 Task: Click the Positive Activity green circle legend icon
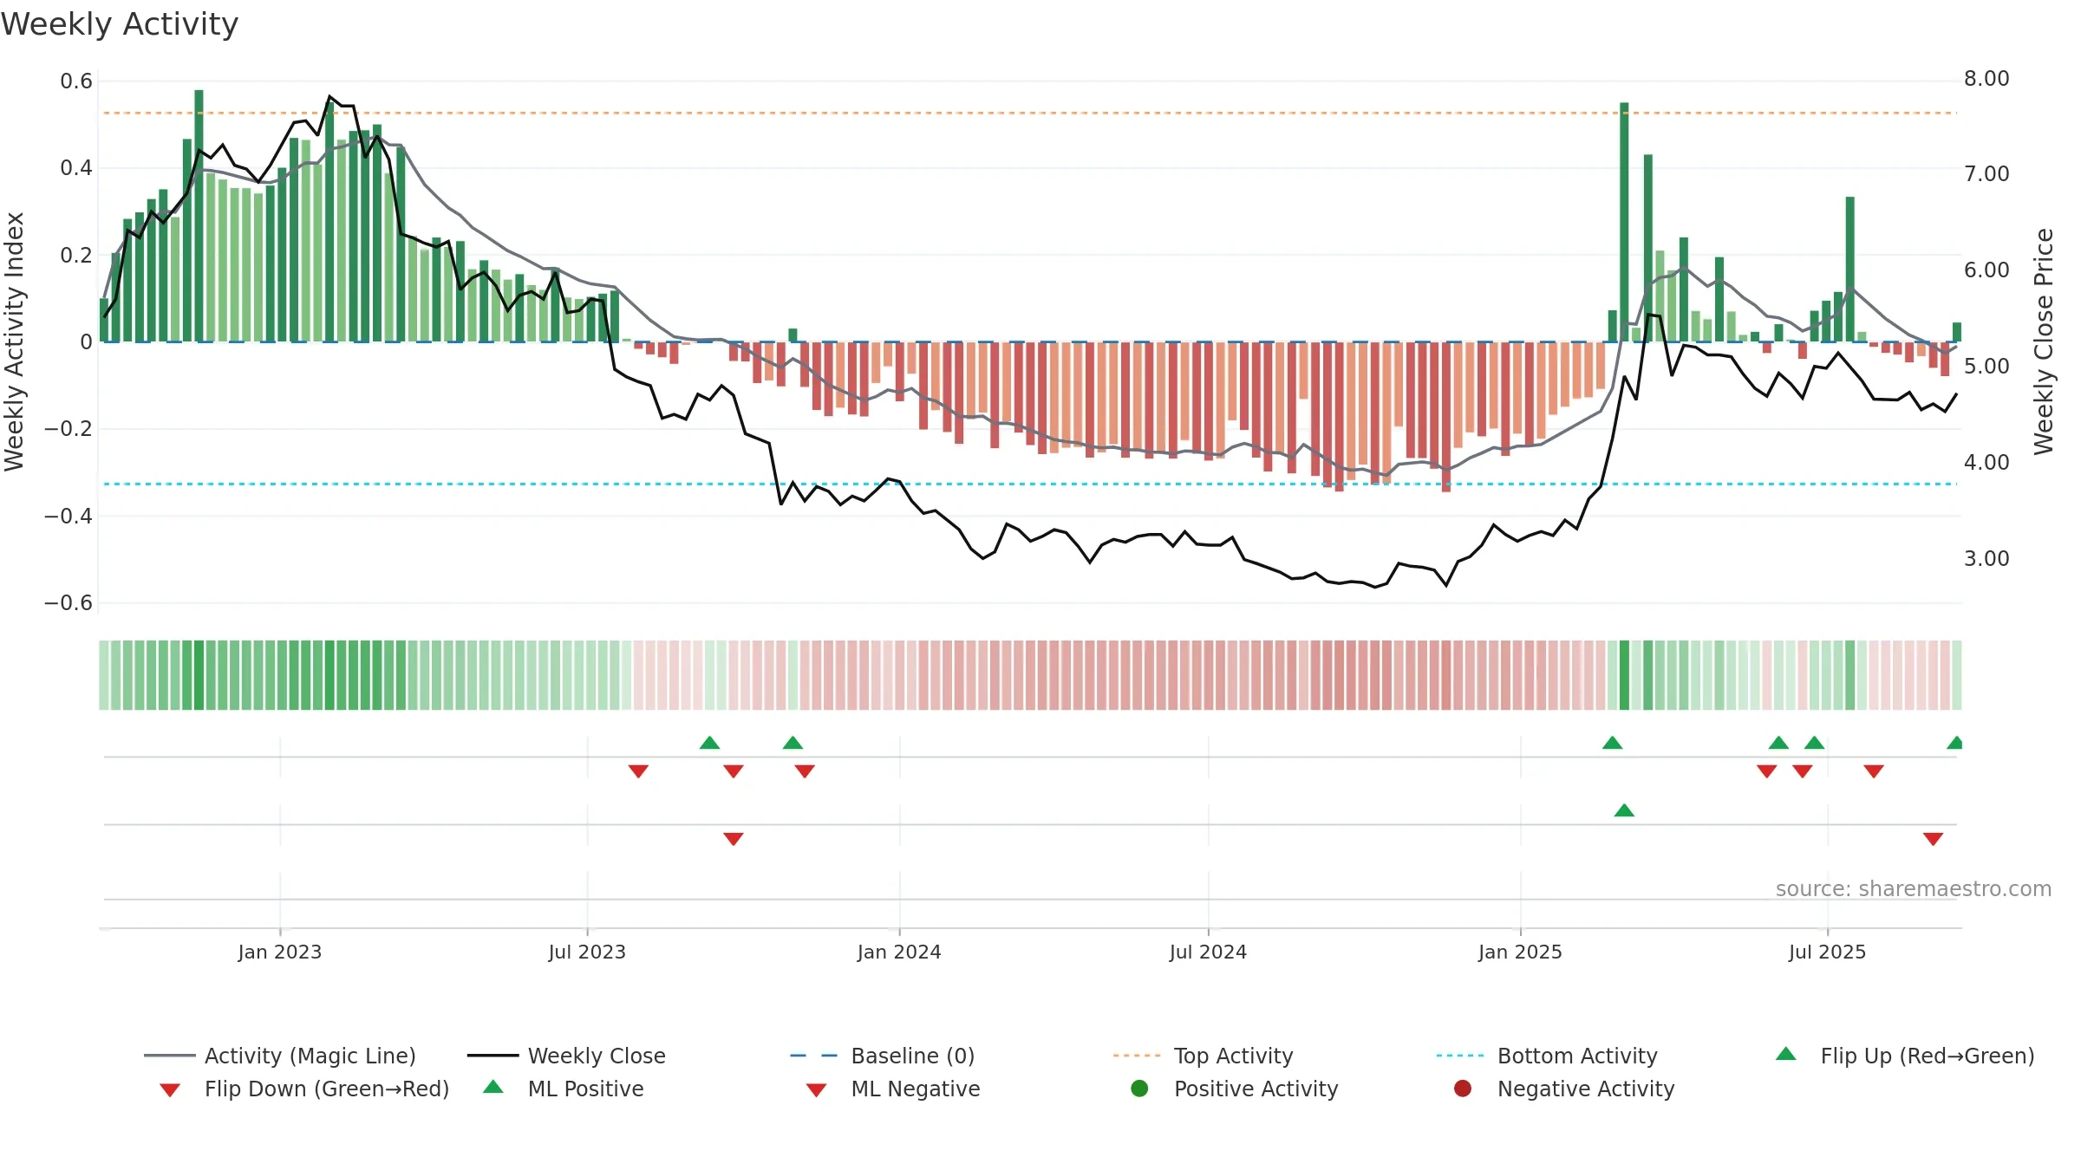point(1139,1089)
